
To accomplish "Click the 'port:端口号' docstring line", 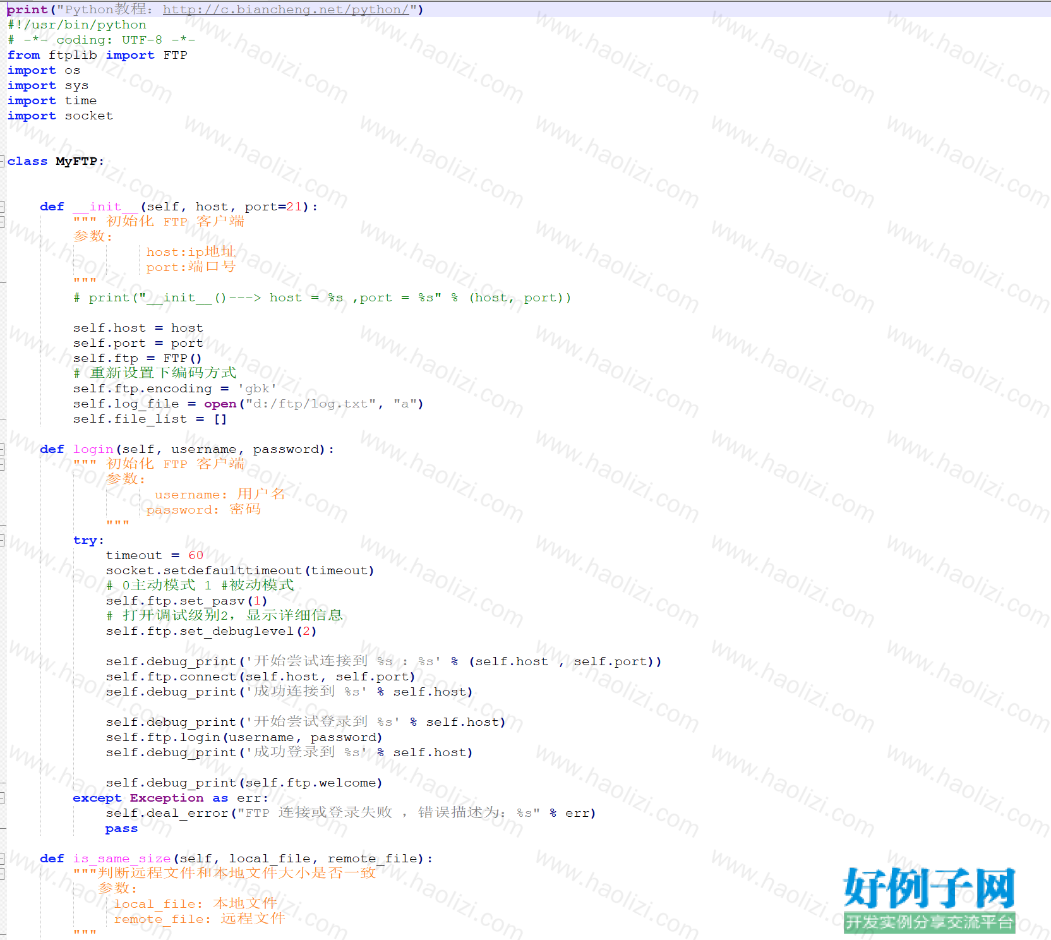I will click(x=191, y=267).
